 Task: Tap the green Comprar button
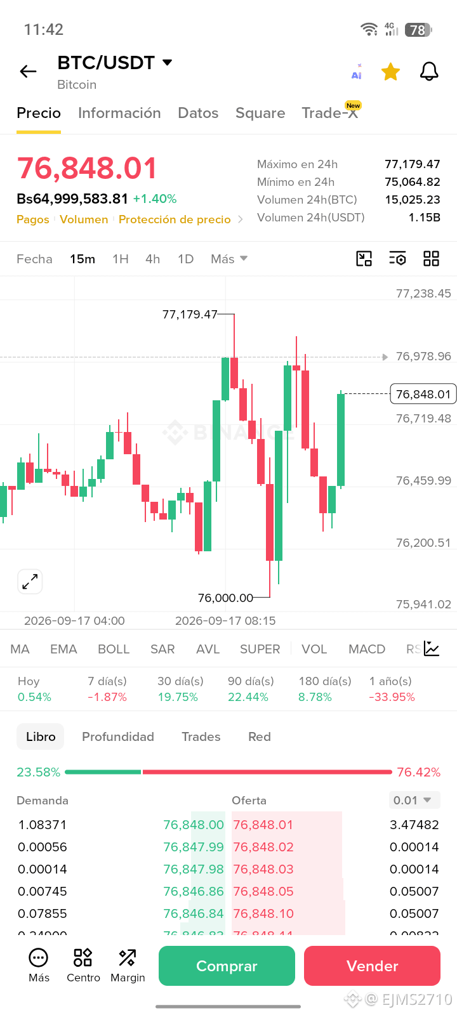coord(227,966)
